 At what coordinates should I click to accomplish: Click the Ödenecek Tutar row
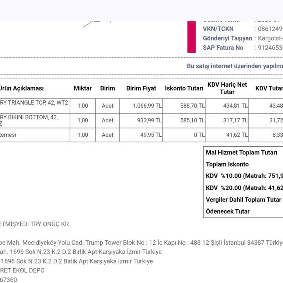tap(228, 212)
